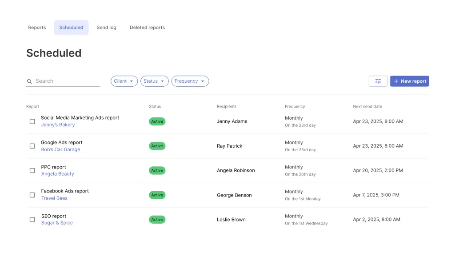Click the SEO report title
The image size is (455, 253).
tap(54, 216)
